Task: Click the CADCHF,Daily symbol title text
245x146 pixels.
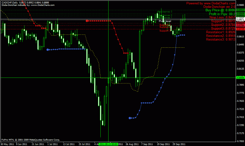Action: (9, 3)
